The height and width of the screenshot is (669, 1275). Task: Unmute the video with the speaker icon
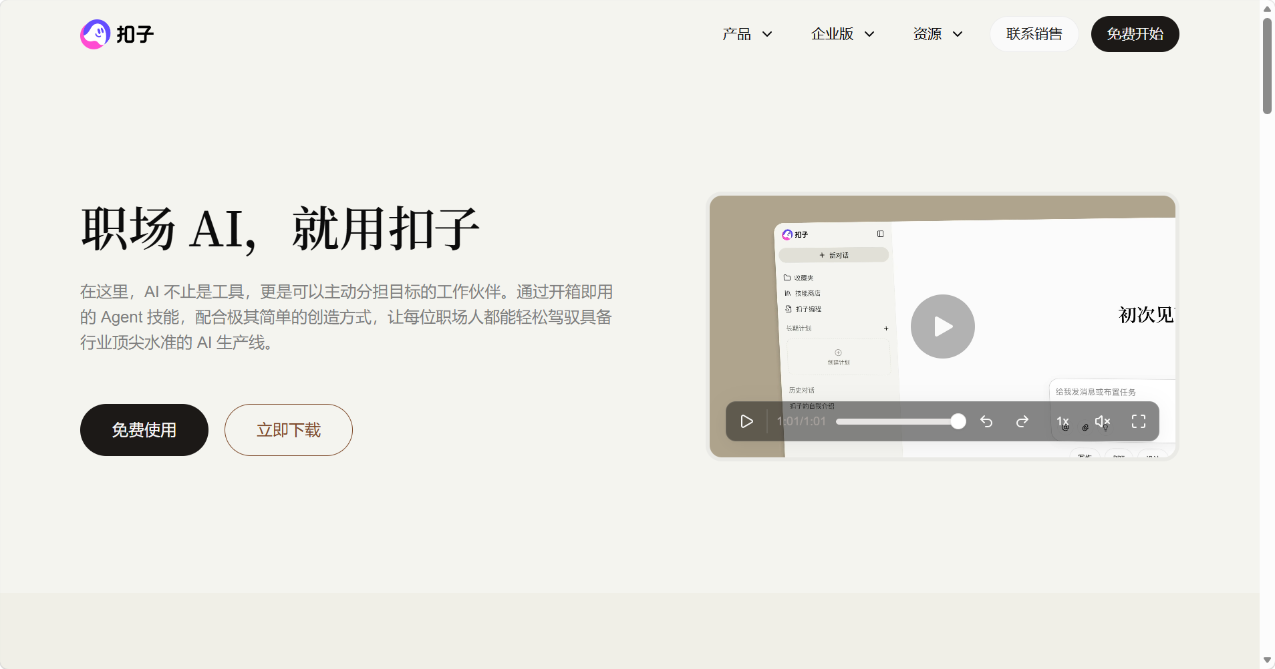click(x=1103, y=421)
